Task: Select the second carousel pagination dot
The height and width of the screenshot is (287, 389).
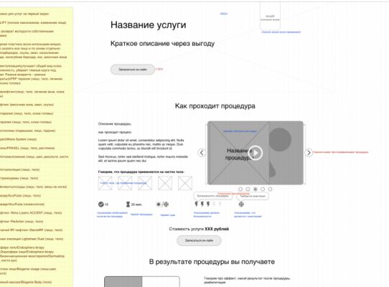Action: [x=248, y=189]
